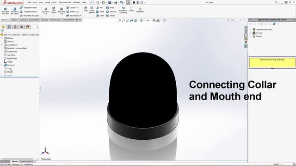Screen dimensions: 296x166
Task: Open the FeatureManager design tree tab
Action: point(3,27)
